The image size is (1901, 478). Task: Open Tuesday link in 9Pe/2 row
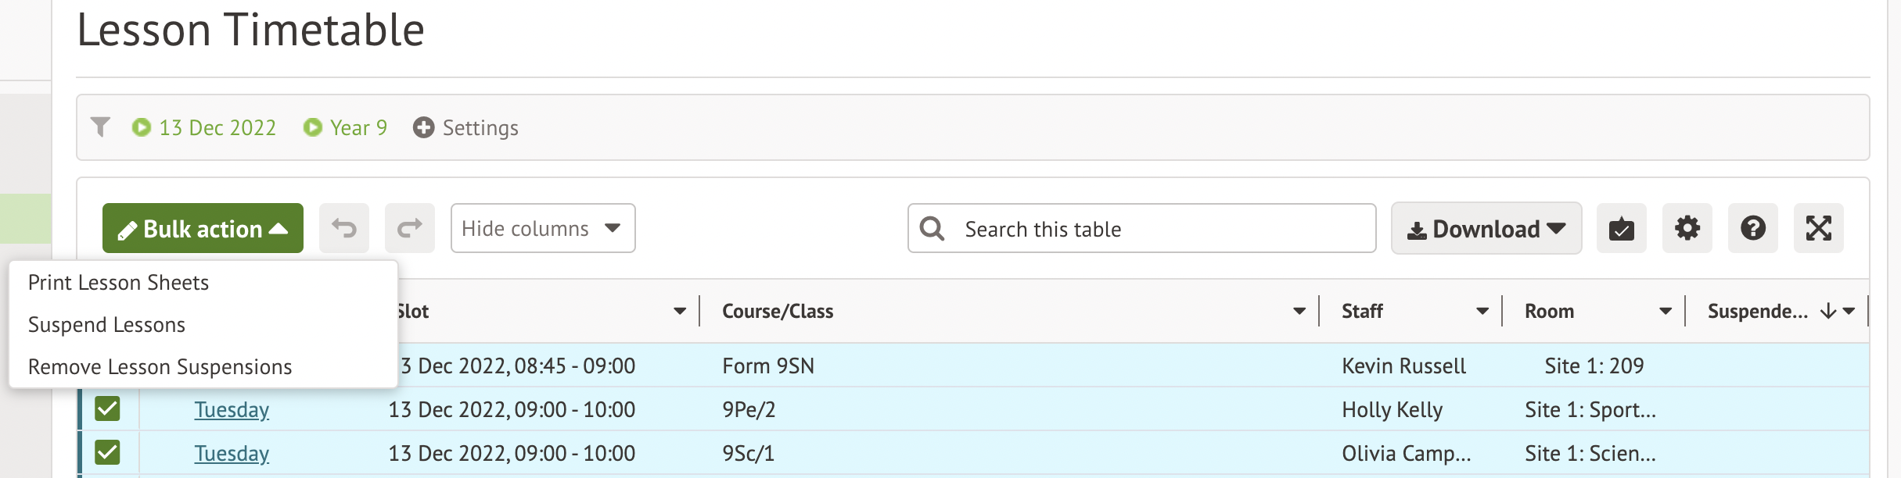click(x=232, y=409)
